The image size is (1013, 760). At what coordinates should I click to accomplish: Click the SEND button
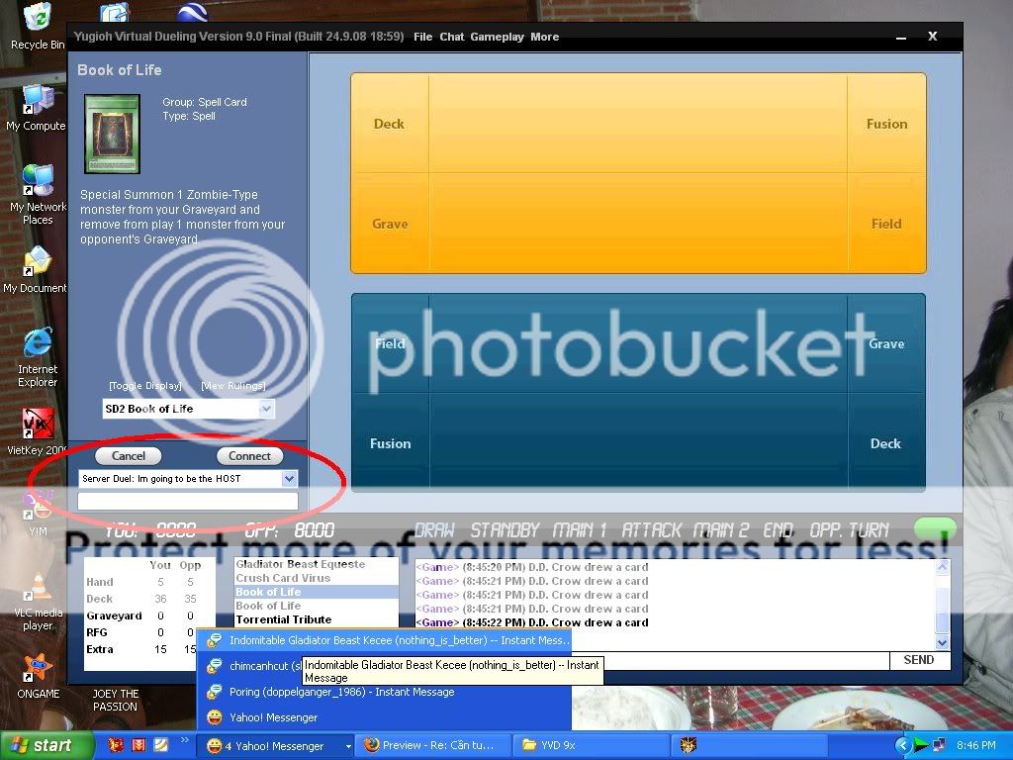point(919,660)
